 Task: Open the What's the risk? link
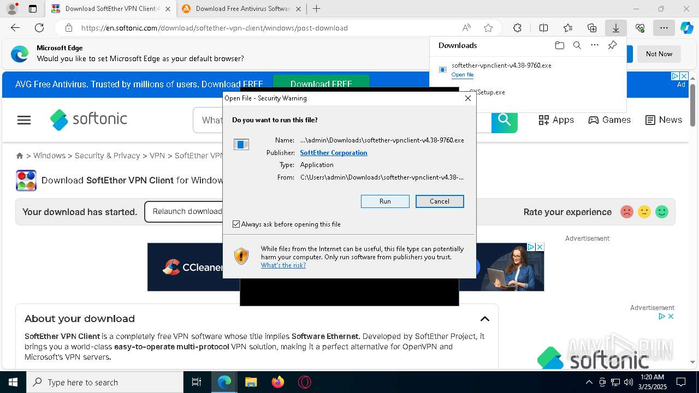tap(283, 265)
